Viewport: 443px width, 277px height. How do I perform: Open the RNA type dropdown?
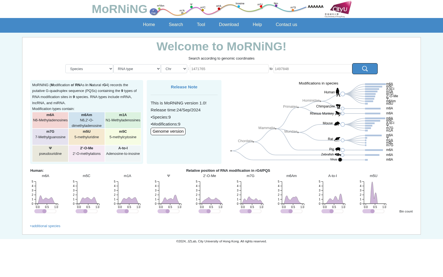click(137, 69)
